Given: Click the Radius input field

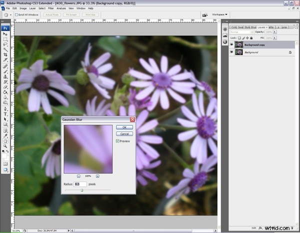Looking at the screenshot, I should pyautogui.click(x=80, y=184).
